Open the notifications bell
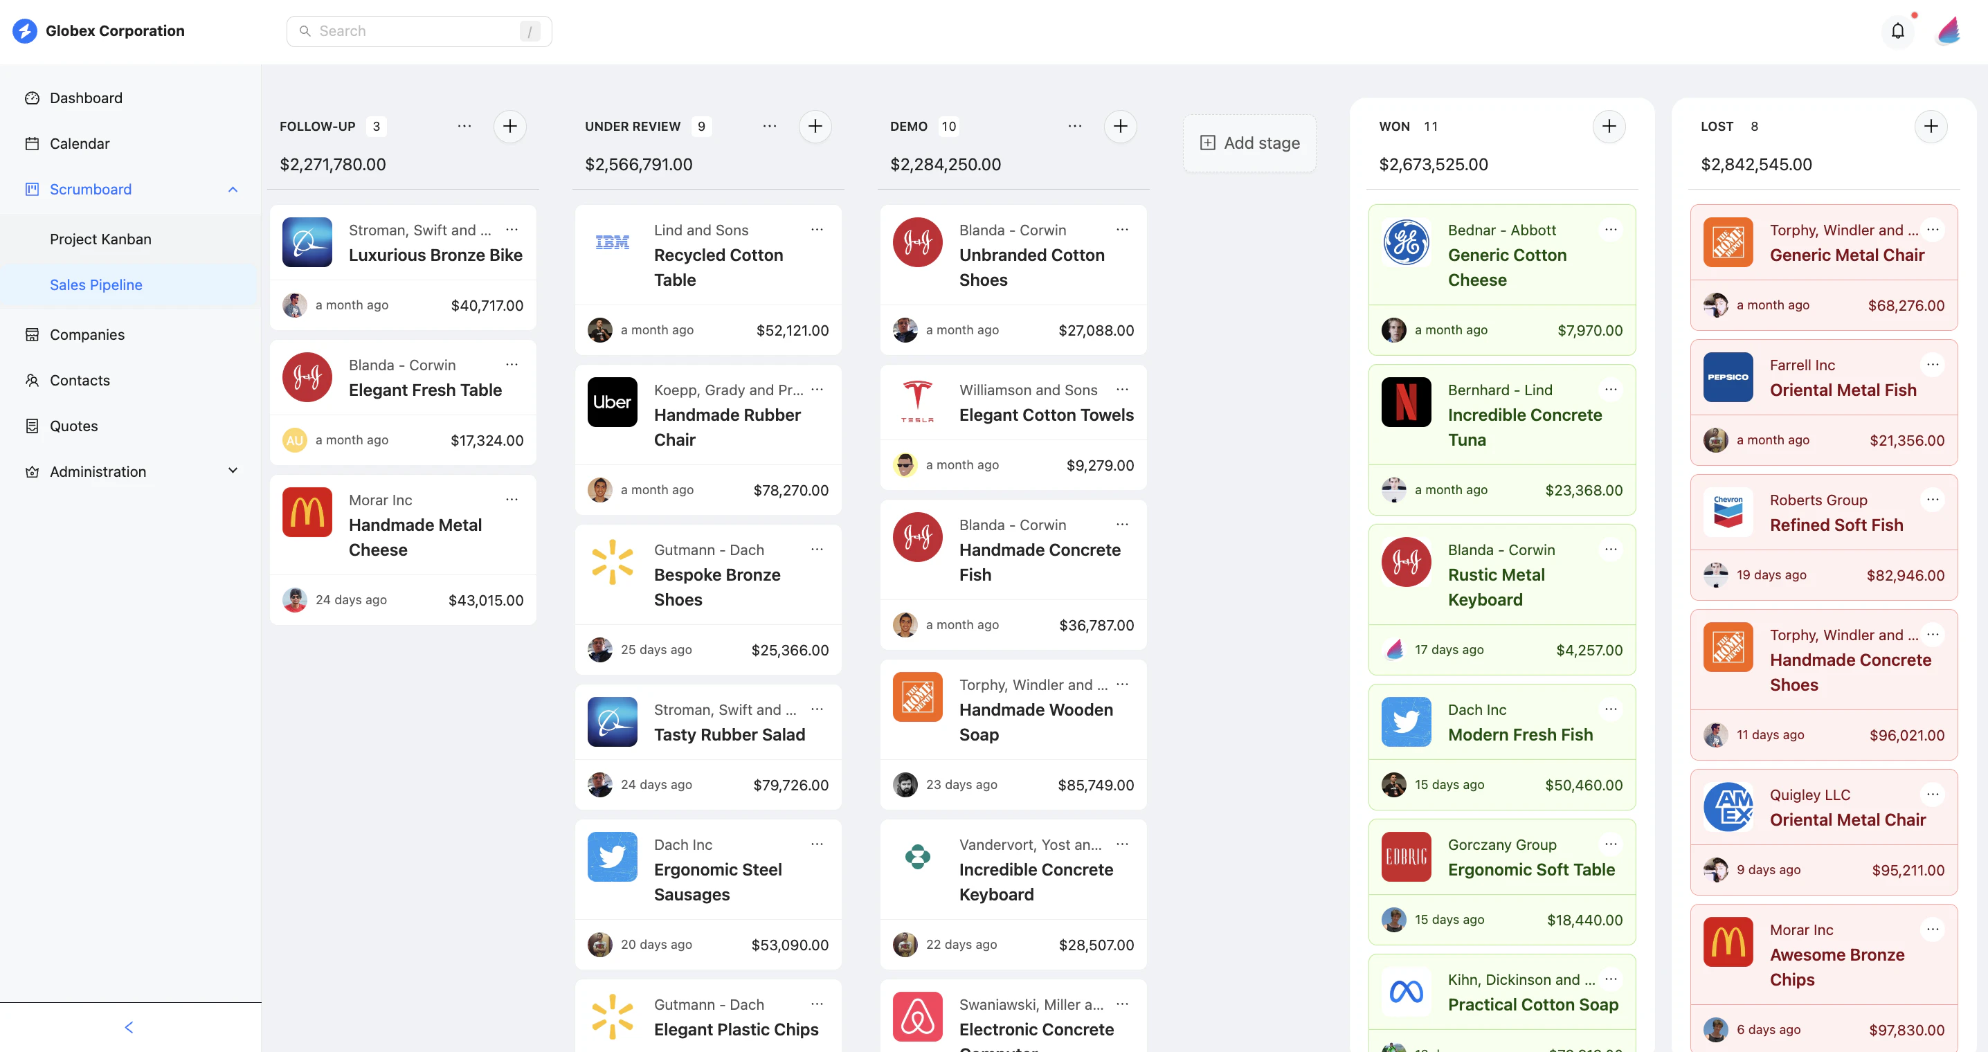The height and width of the screenshot is (1052, 1988). 1898,31
